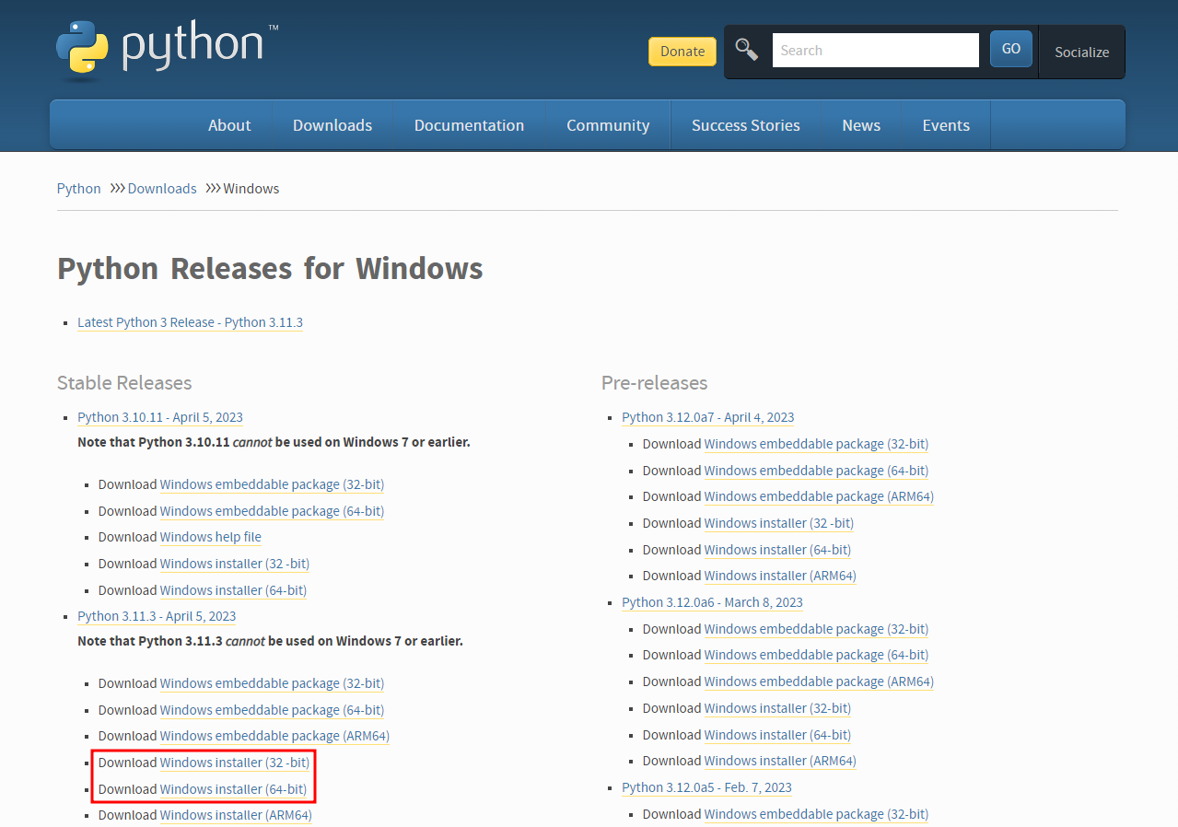Image resolution: width=1178 pixels, height=827 pixels.
Task: Click the Python logo in the header
Action: pos(167,48)
